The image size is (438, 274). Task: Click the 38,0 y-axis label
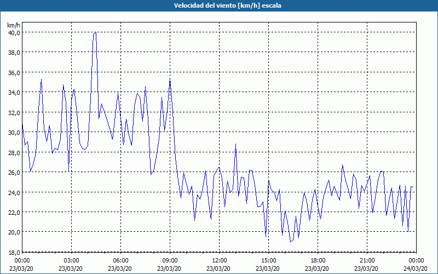point(14,53)
